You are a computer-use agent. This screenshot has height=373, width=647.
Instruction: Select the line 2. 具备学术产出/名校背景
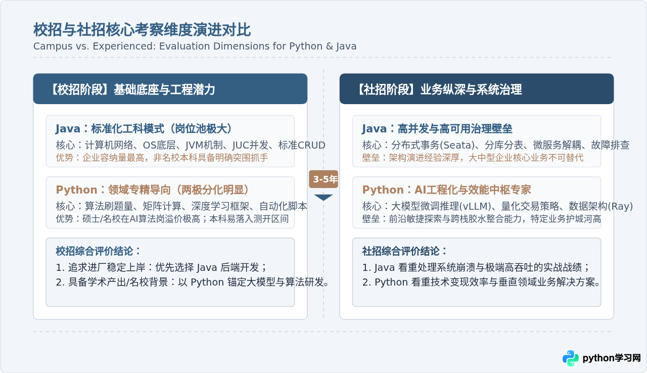point(193,283)
